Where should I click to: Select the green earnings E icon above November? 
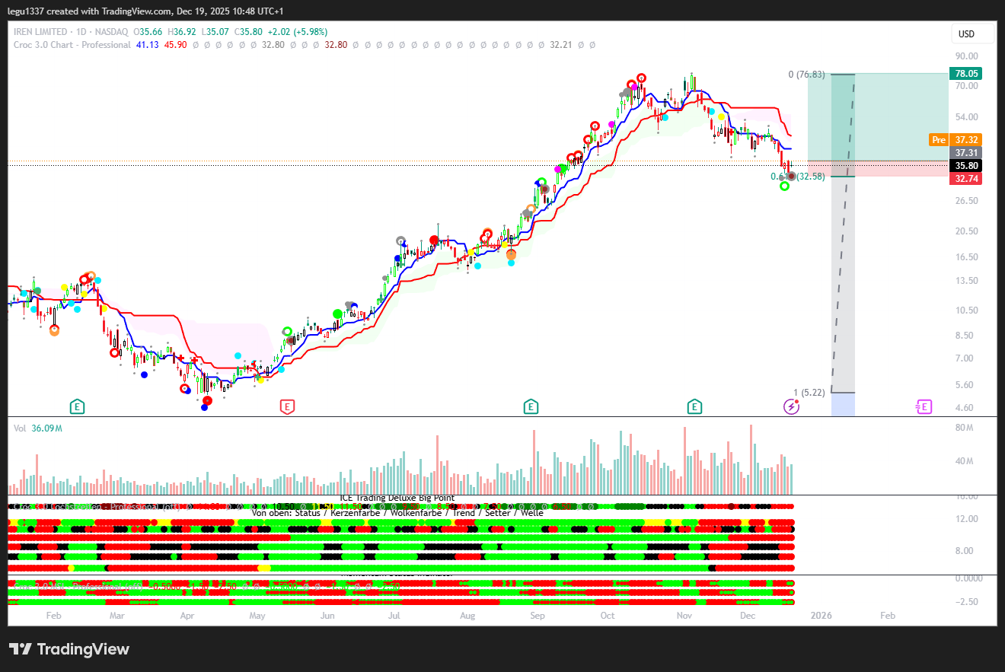694,407
